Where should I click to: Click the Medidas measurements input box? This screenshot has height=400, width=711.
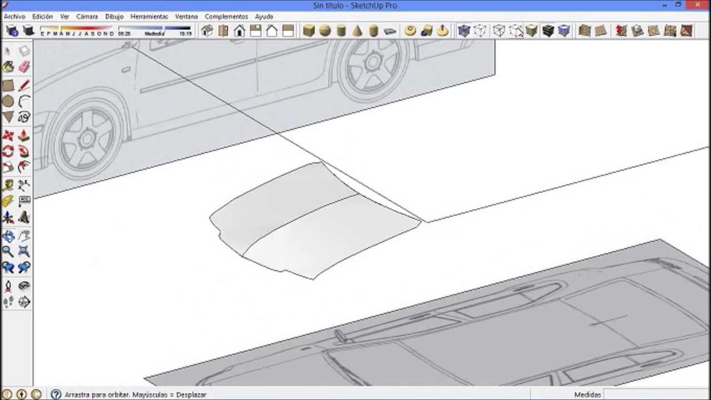tap(657, 394)
